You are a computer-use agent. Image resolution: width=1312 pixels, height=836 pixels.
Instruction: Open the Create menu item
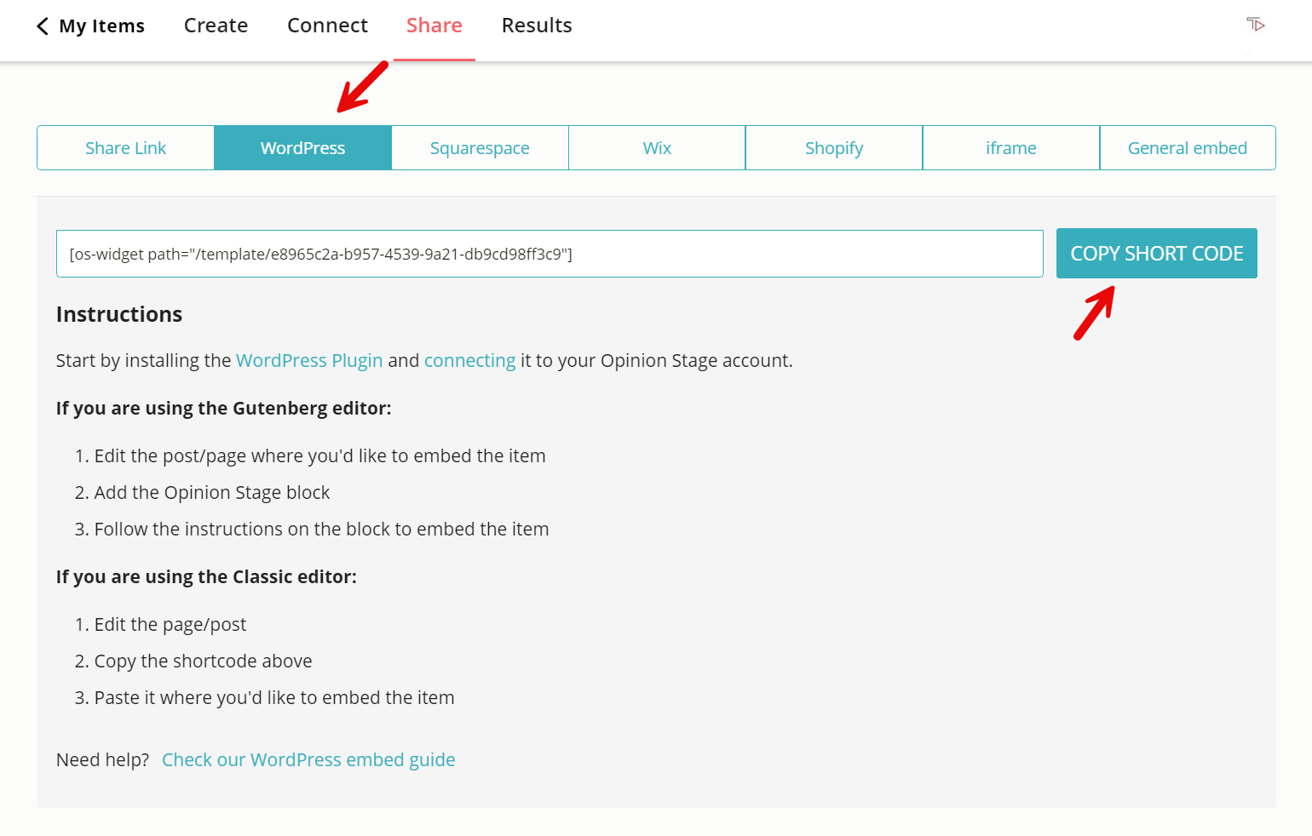215,26
